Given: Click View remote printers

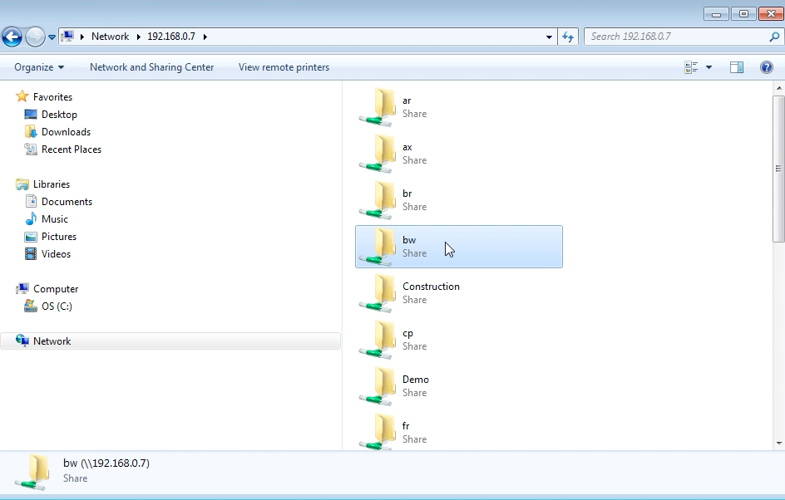Looking at the screenshot, I should click(284, 67).
